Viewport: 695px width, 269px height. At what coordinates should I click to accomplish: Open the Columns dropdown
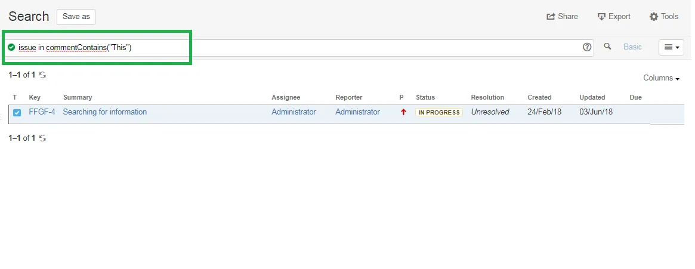click(662, 78)
